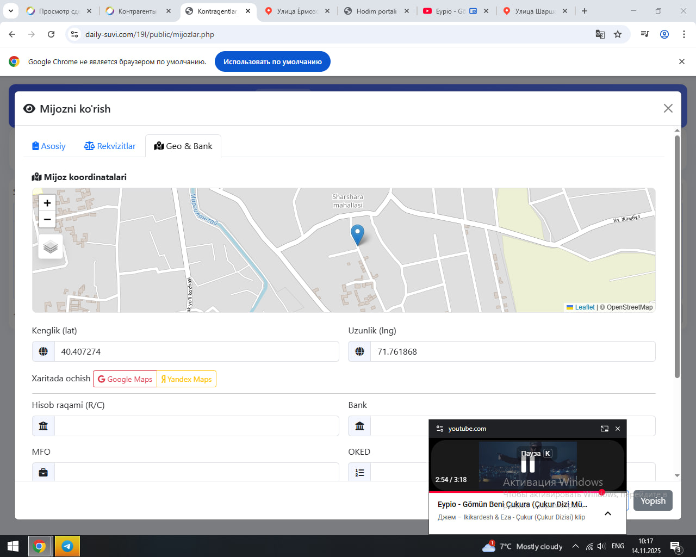Switch to the Rekvizitlar tab
The width and height of the screenshot is (696, 557).
(110, 146)
